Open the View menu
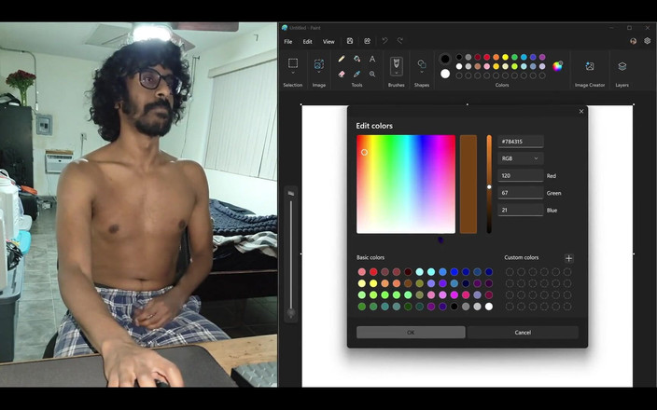The width and height of the screenshot is (657, 410). point(328,42)
